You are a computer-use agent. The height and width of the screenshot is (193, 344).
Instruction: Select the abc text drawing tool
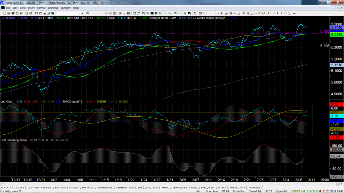pos(294,13)
